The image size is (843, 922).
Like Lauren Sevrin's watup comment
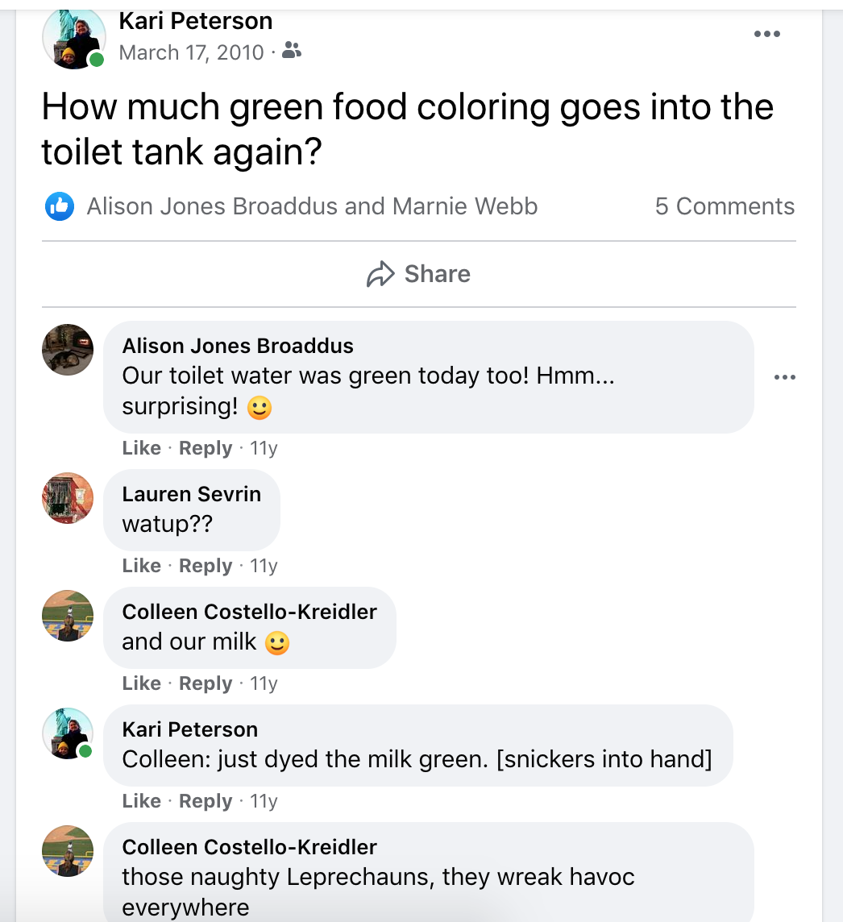(x=141, y=566)
